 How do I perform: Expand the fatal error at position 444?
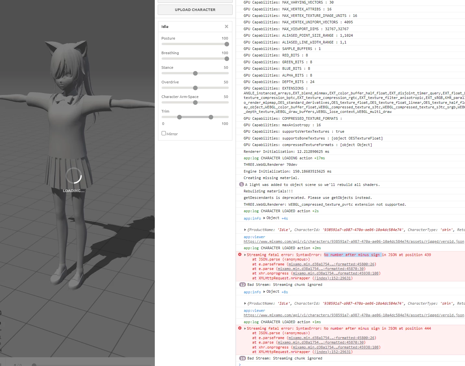245,328
